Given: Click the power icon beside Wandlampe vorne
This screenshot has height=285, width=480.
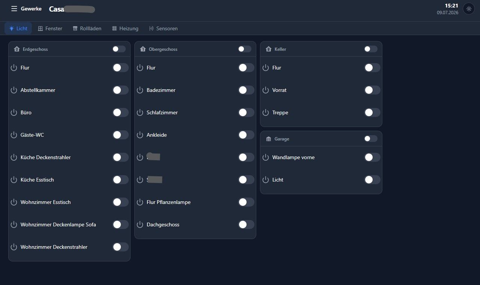Looking at the screenshot, I should [266, 157].
